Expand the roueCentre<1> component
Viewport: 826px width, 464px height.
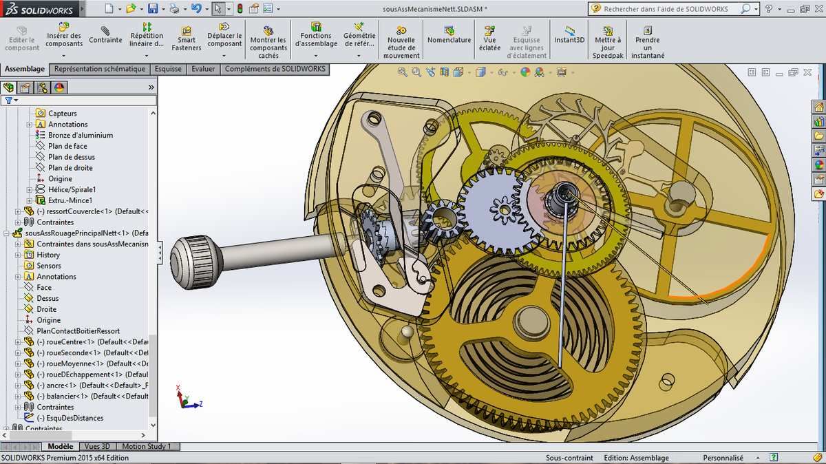[x=18, y=342]
